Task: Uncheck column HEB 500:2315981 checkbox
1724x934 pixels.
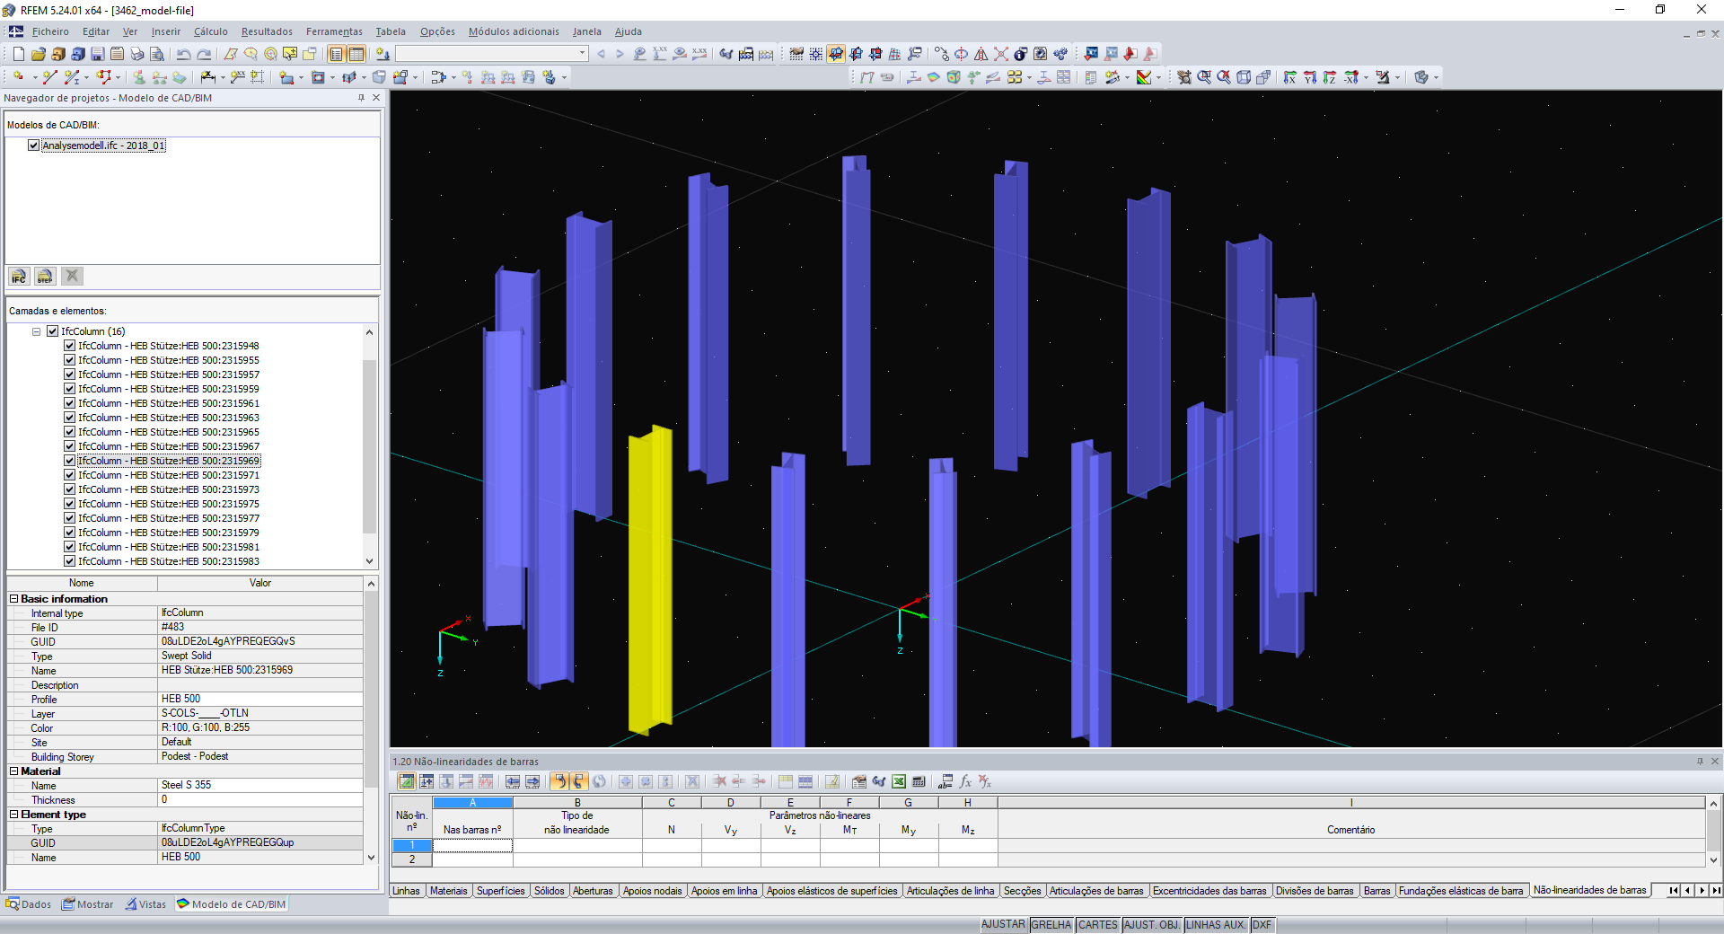Action: click(x=69, y=547)
